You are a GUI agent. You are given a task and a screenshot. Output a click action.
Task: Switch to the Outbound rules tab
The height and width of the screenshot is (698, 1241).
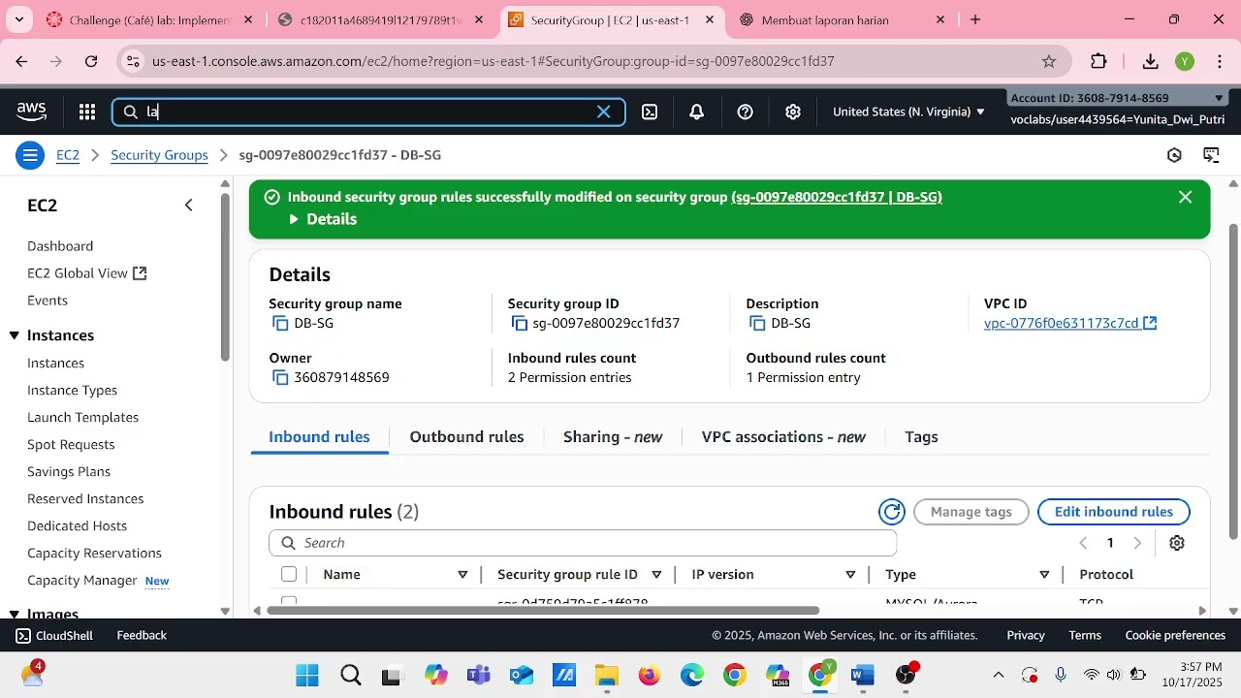click(466, 437)
